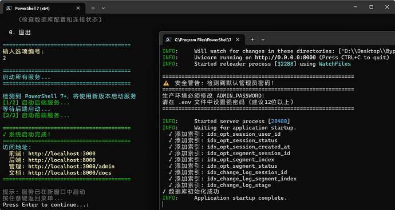The image size is (395, 210).
Task: Click the 'idx_change_log_segment_index' index line
Action: coord(232,179)
